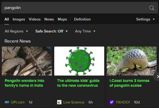
Task: Click the UPI.com favicon icon
Action: (7, 102)
